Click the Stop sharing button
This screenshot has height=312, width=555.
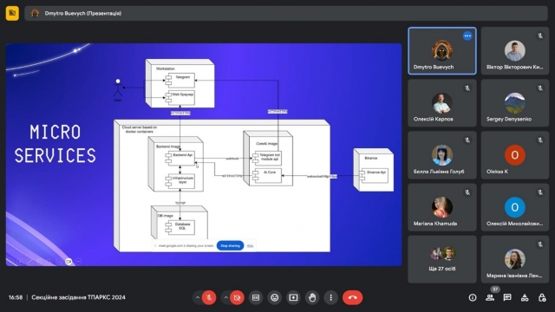pos(230,245)
